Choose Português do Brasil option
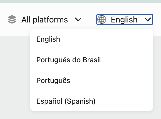This screenshot has height=119, width=161. coord(91,60)
